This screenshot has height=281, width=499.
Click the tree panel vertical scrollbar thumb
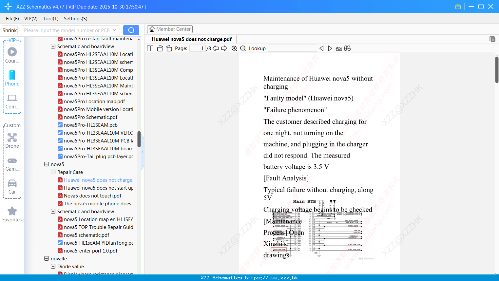tap(139, 139)
